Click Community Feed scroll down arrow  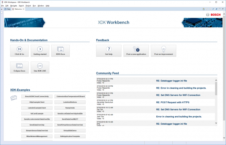pos(216,123)
